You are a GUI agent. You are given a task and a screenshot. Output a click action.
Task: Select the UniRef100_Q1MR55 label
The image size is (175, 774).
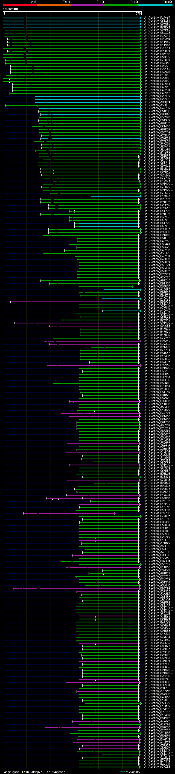point(157,733)
